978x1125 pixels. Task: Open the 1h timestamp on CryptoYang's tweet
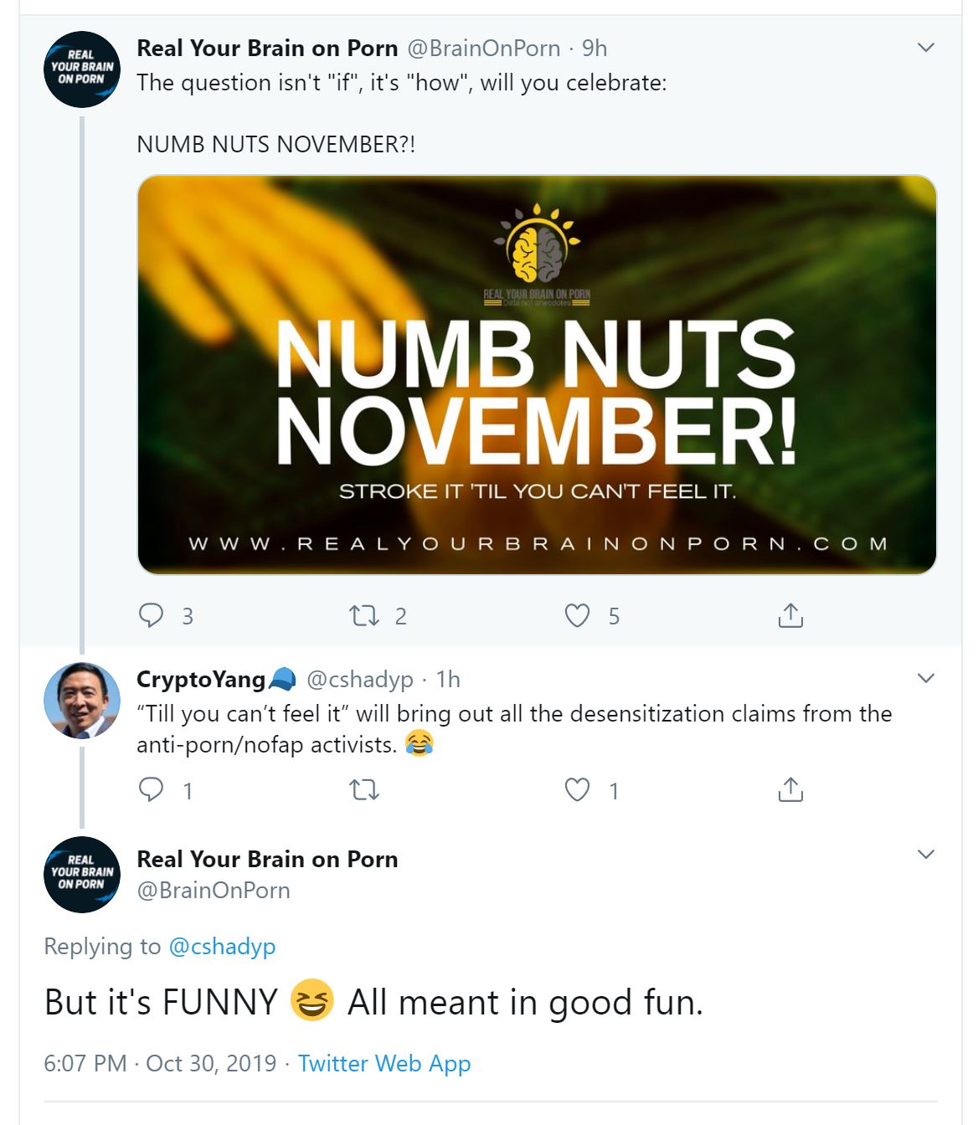[448, 679]
